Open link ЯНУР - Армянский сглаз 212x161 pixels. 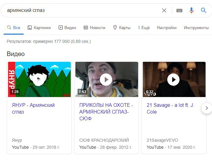33,108
